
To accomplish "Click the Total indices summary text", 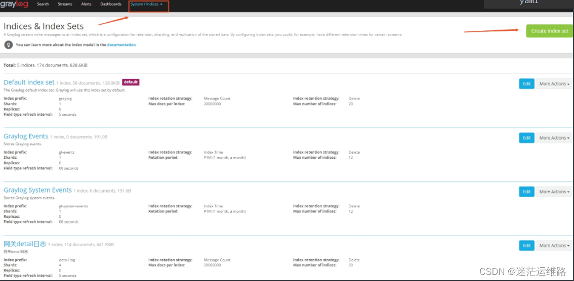I will pos(46,65).
